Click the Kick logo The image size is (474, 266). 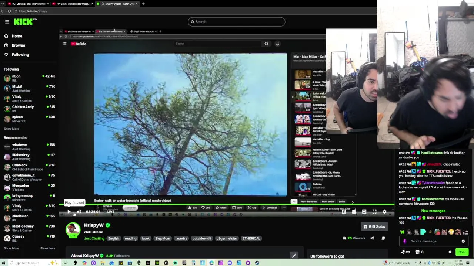(25, 22)
